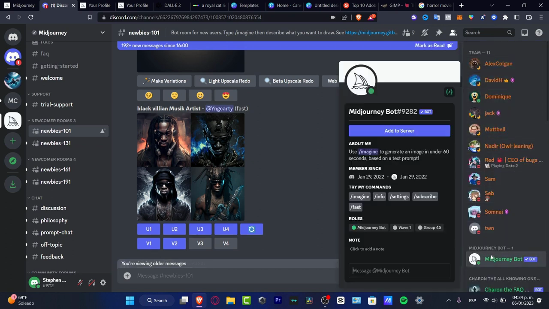This screenshot has width=549, height=309.
Task: Select member Nadir (Owl-leaning)
Action: (x=506, y=146)
